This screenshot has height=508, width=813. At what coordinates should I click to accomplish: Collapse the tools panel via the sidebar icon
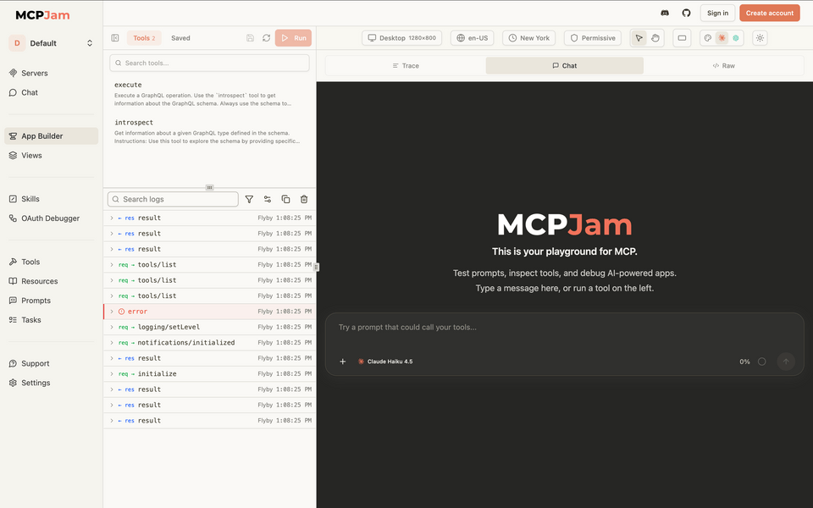pyautogui.click(x=114, y=37)
